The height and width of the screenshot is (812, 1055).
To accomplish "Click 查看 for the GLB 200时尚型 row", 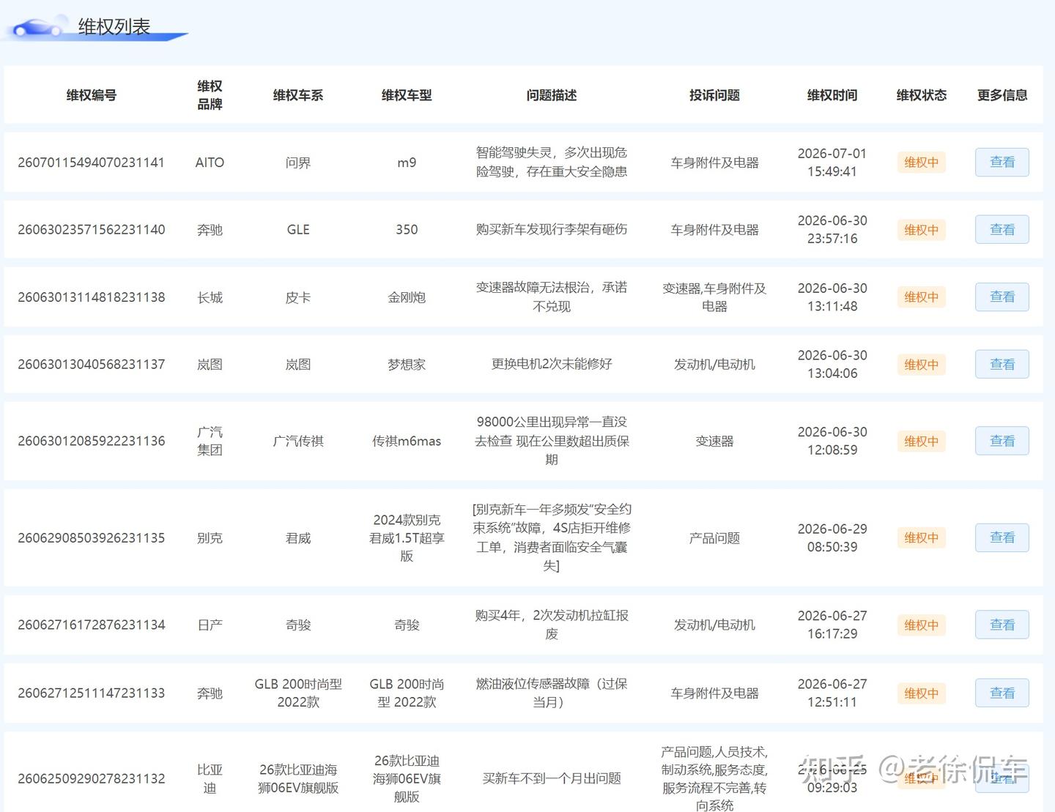I will tap(1002, 693).
